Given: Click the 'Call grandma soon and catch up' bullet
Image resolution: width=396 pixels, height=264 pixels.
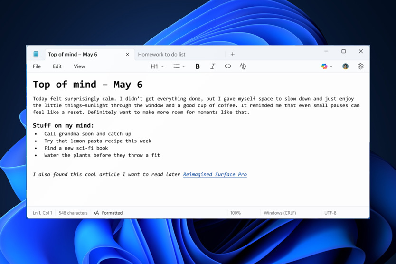Looking at the screenshot, I should [x=88, y=134].
